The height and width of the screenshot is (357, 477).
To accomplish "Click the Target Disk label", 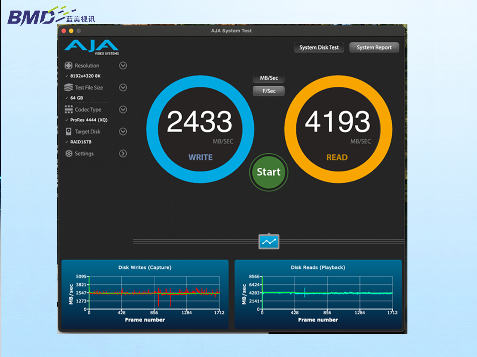I will coord(88,131).
